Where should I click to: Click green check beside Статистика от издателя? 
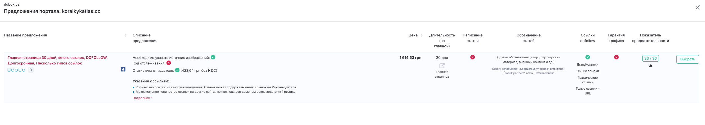(x=177, y=70)
